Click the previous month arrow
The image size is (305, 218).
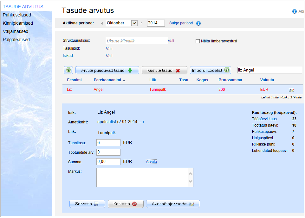coord(102,23)
